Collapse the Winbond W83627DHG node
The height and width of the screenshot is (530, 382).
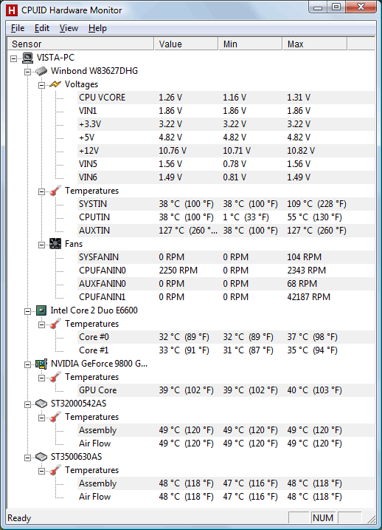[x=27, y=72]
